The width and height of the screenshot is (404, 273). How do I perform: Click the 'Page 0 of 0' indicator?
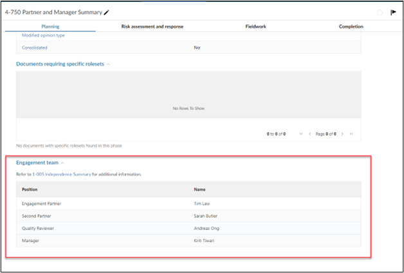tap(326, 134)
